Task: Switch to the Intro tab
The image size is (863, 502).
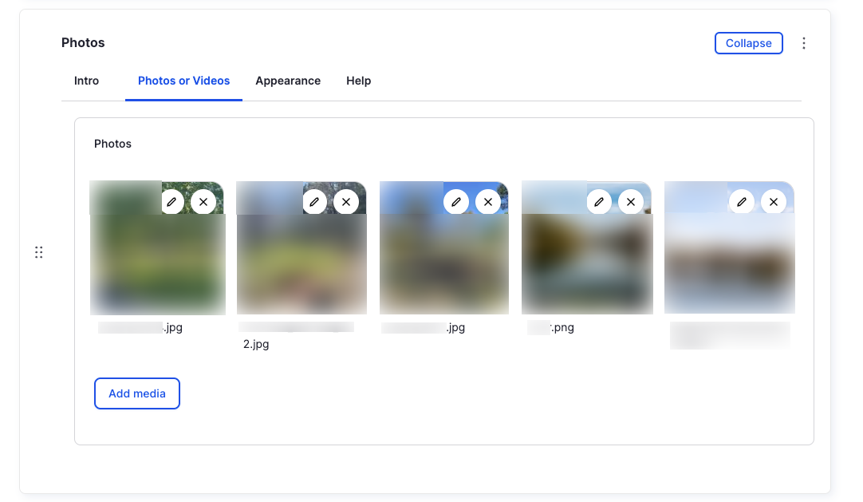Action: click(x=86, y=81)
